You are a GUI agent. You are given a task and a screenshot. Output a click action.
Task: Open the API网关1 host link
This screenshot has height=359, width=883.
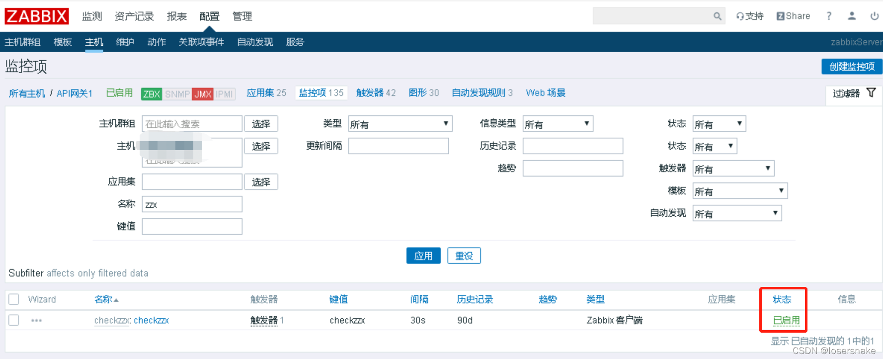click(75, 93)
